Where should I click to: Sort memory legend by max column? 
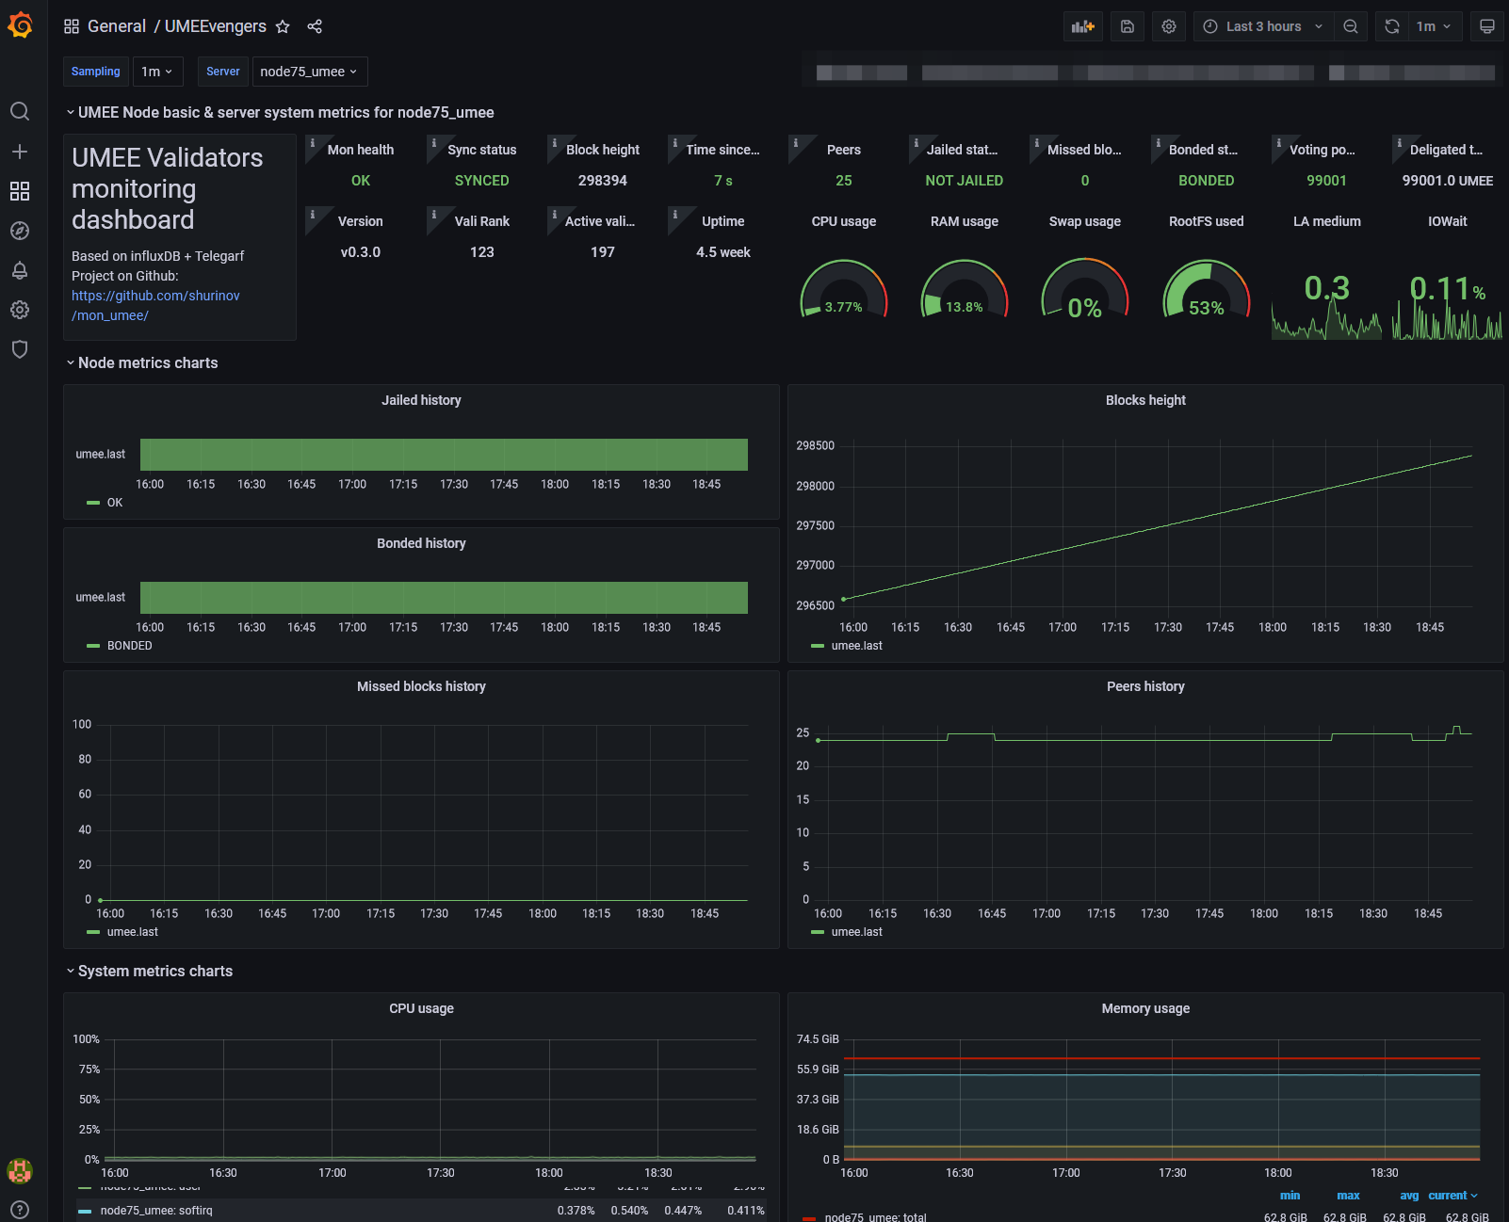pyautogui.click(x=1348, y=1196)
